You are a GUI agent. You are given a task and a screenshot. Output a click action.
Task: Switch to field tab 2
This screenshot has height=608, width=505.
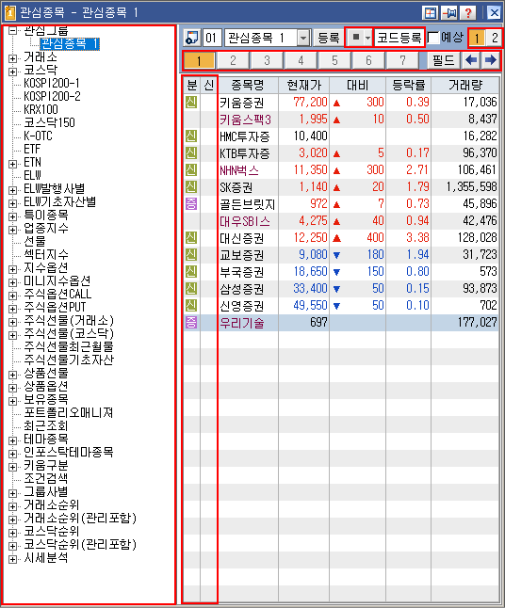[x=233, y=60]
